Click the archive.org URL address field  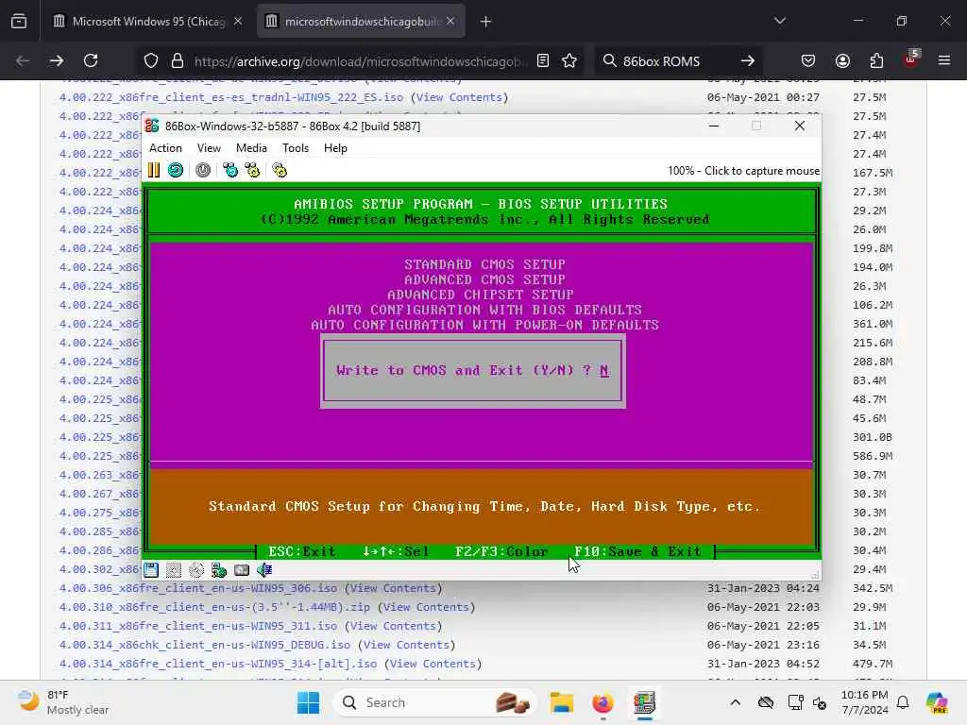(361, 61)
